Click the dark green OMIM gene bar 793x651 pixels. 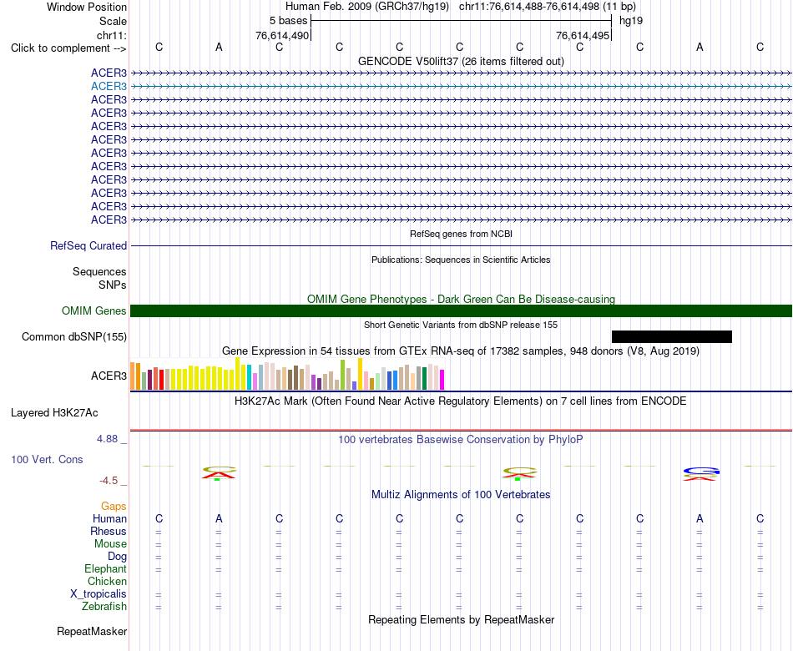click(461, 311)
